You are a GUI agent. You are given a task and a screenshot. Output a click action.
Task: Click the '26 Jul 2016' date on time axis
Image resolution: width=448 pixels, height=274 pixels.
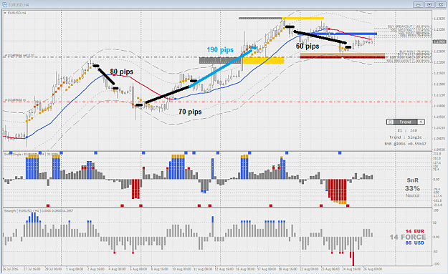coord(10,269)
